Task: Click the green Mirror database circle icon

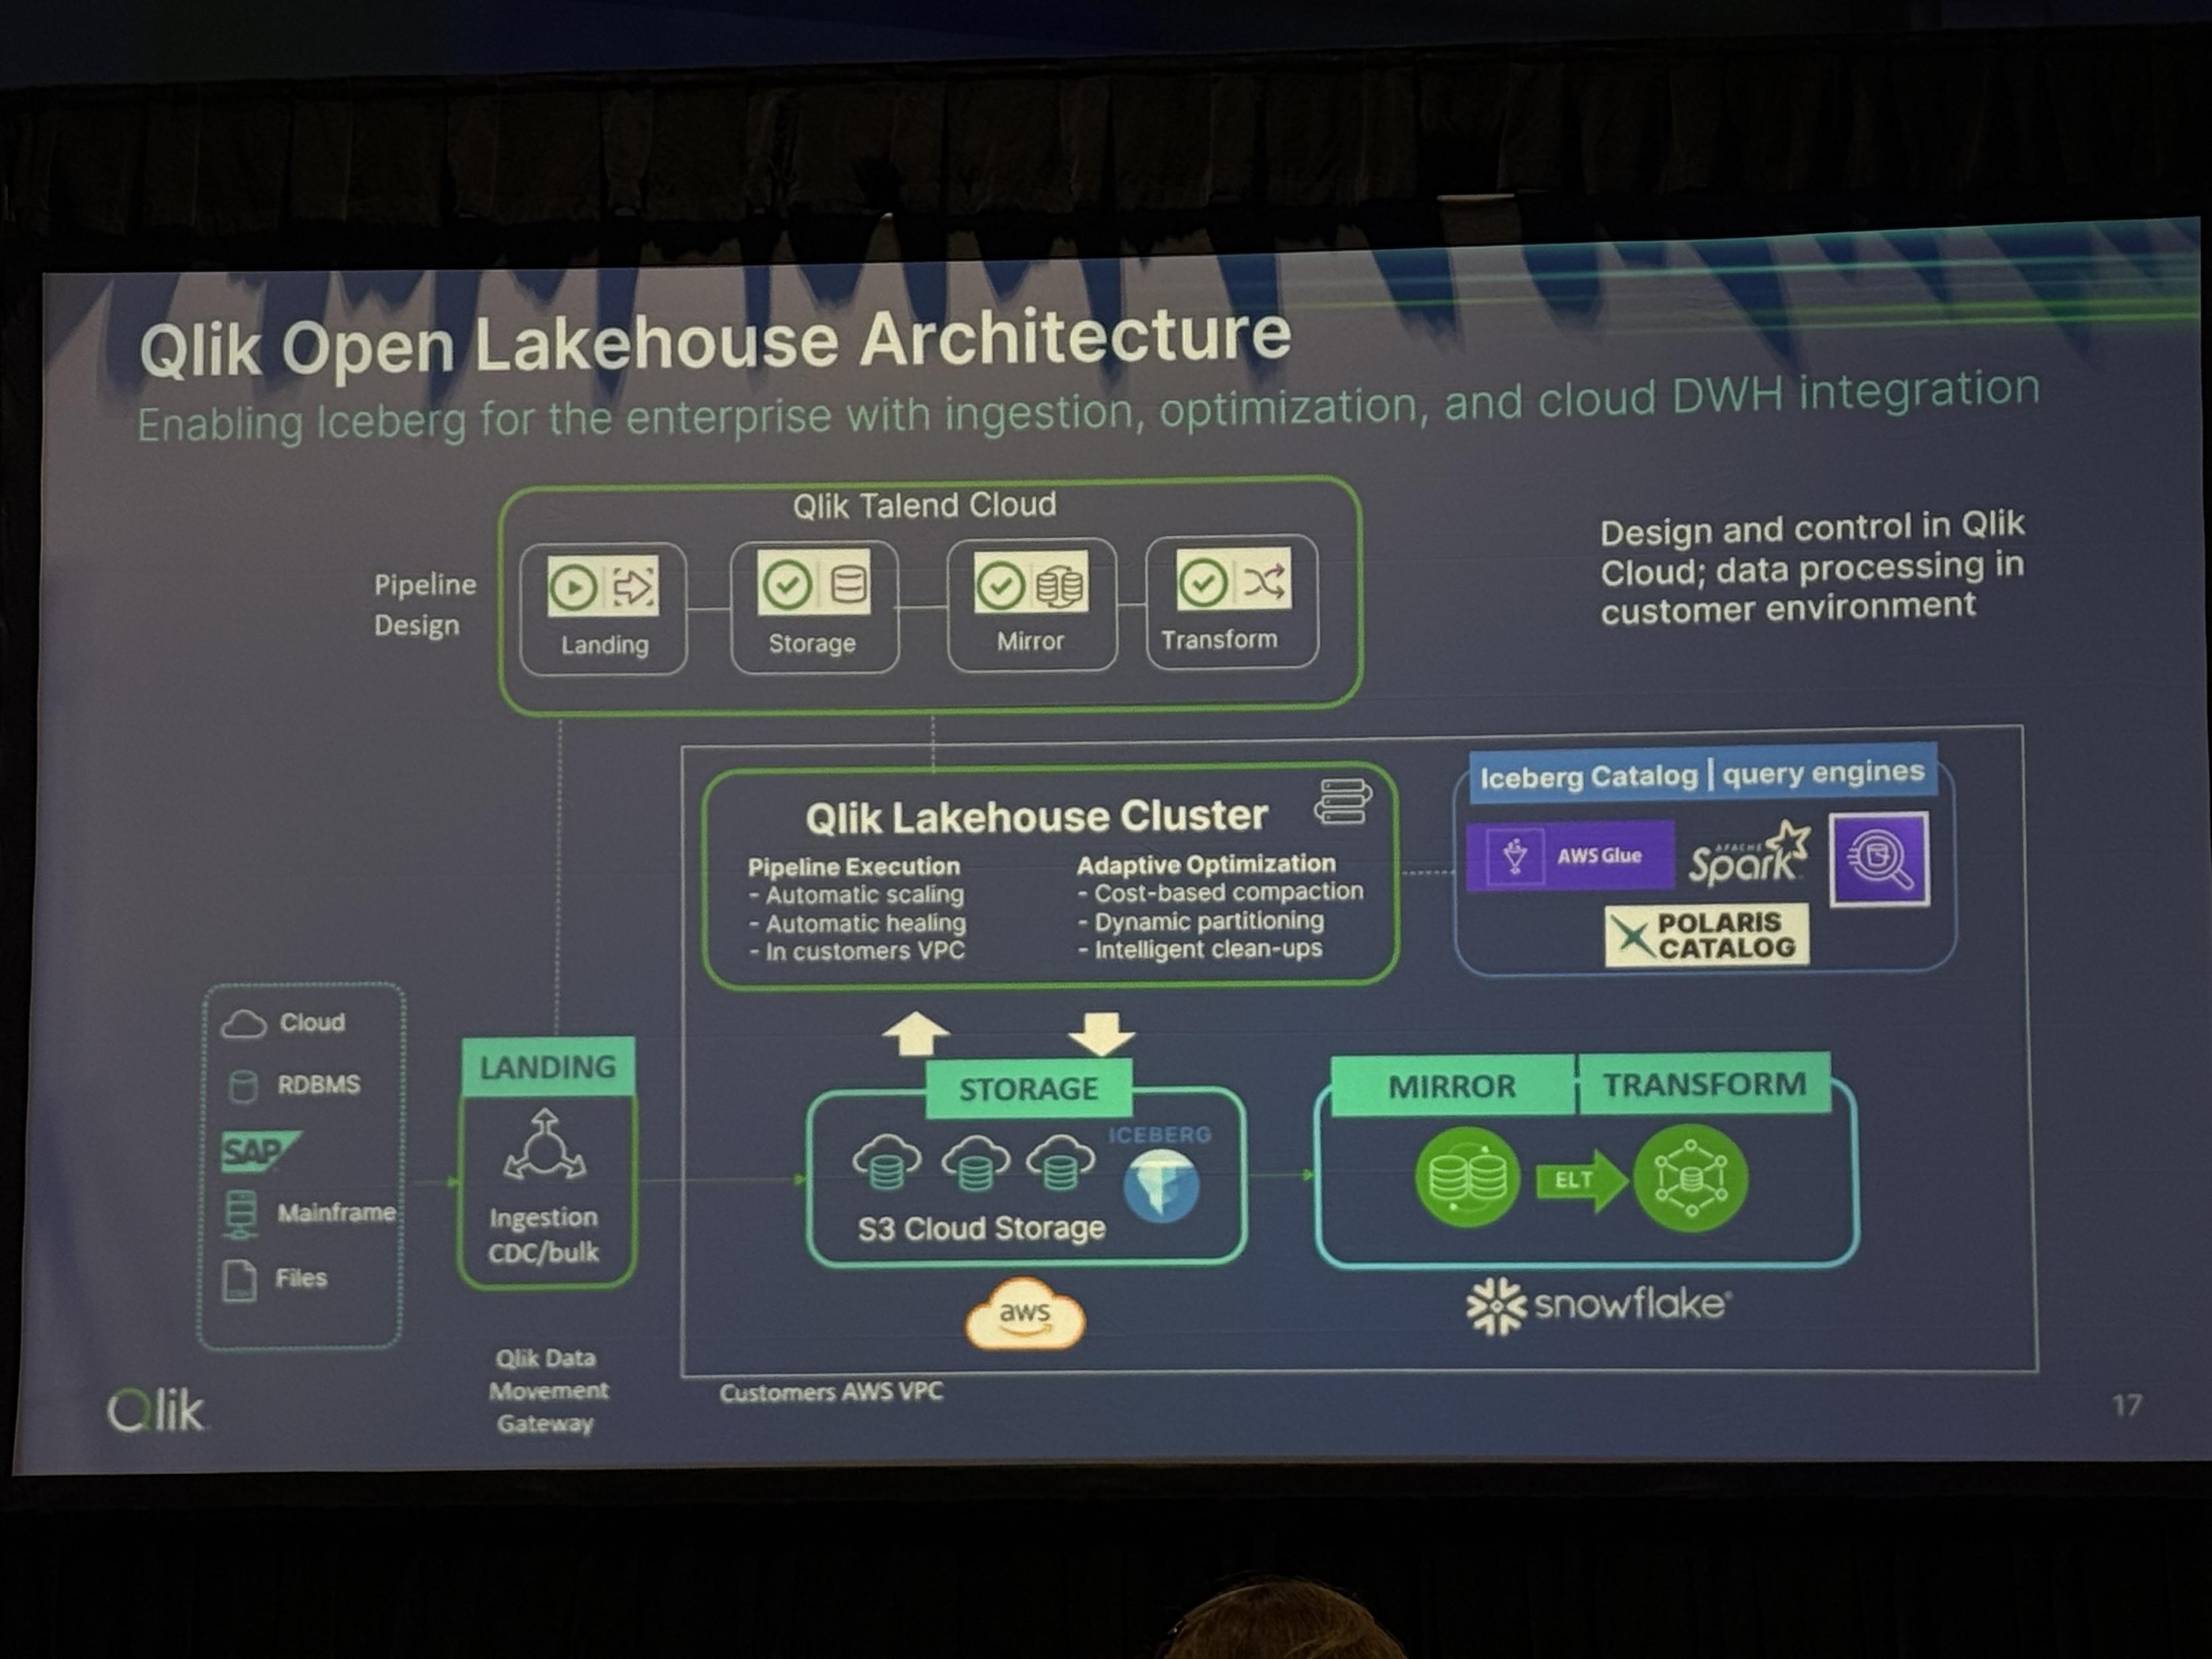Action: [1468, 1177]
